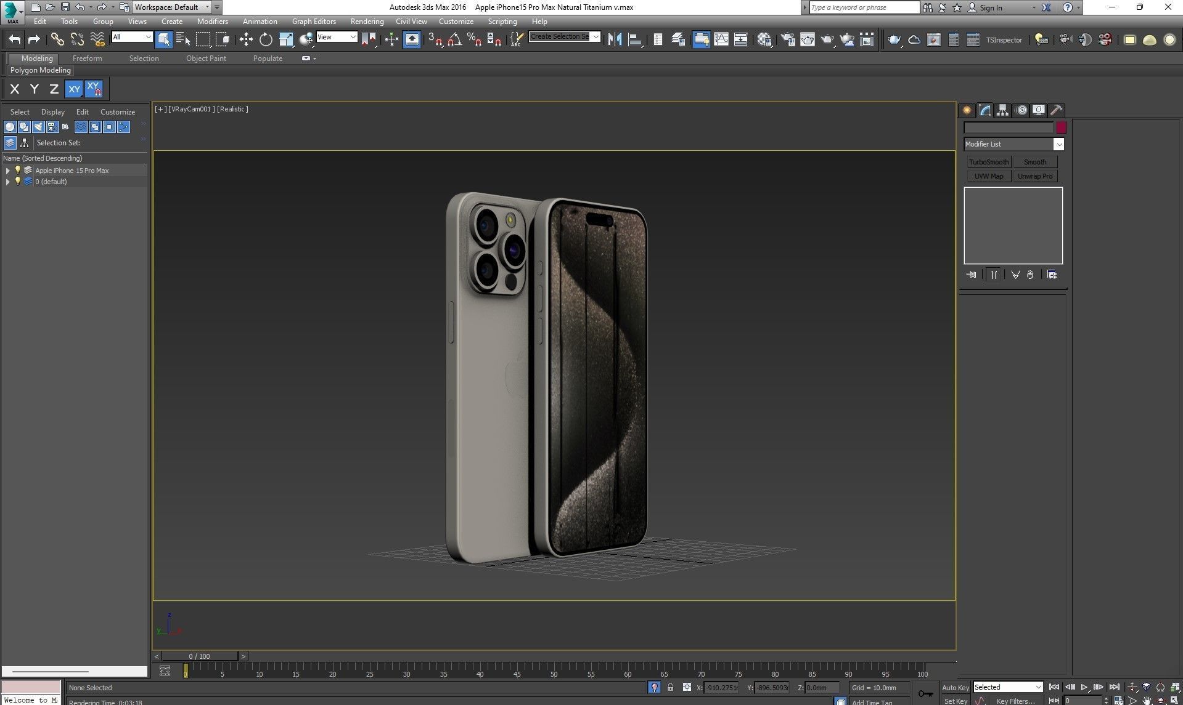Open the key filter Selected dropdown

(1007, 687)
